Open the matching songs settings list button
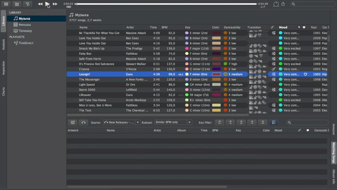337x190 pixels. [x=73, y=122]
